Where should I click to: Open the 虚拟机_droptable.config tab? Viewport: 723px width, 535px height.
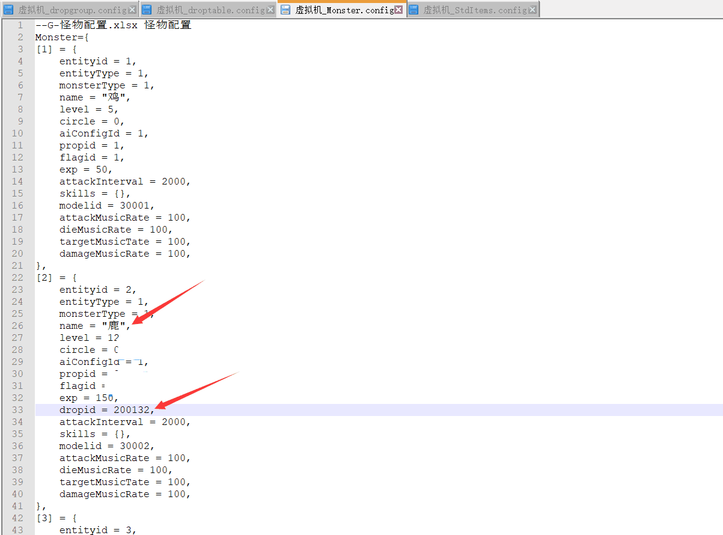(210, 10)
